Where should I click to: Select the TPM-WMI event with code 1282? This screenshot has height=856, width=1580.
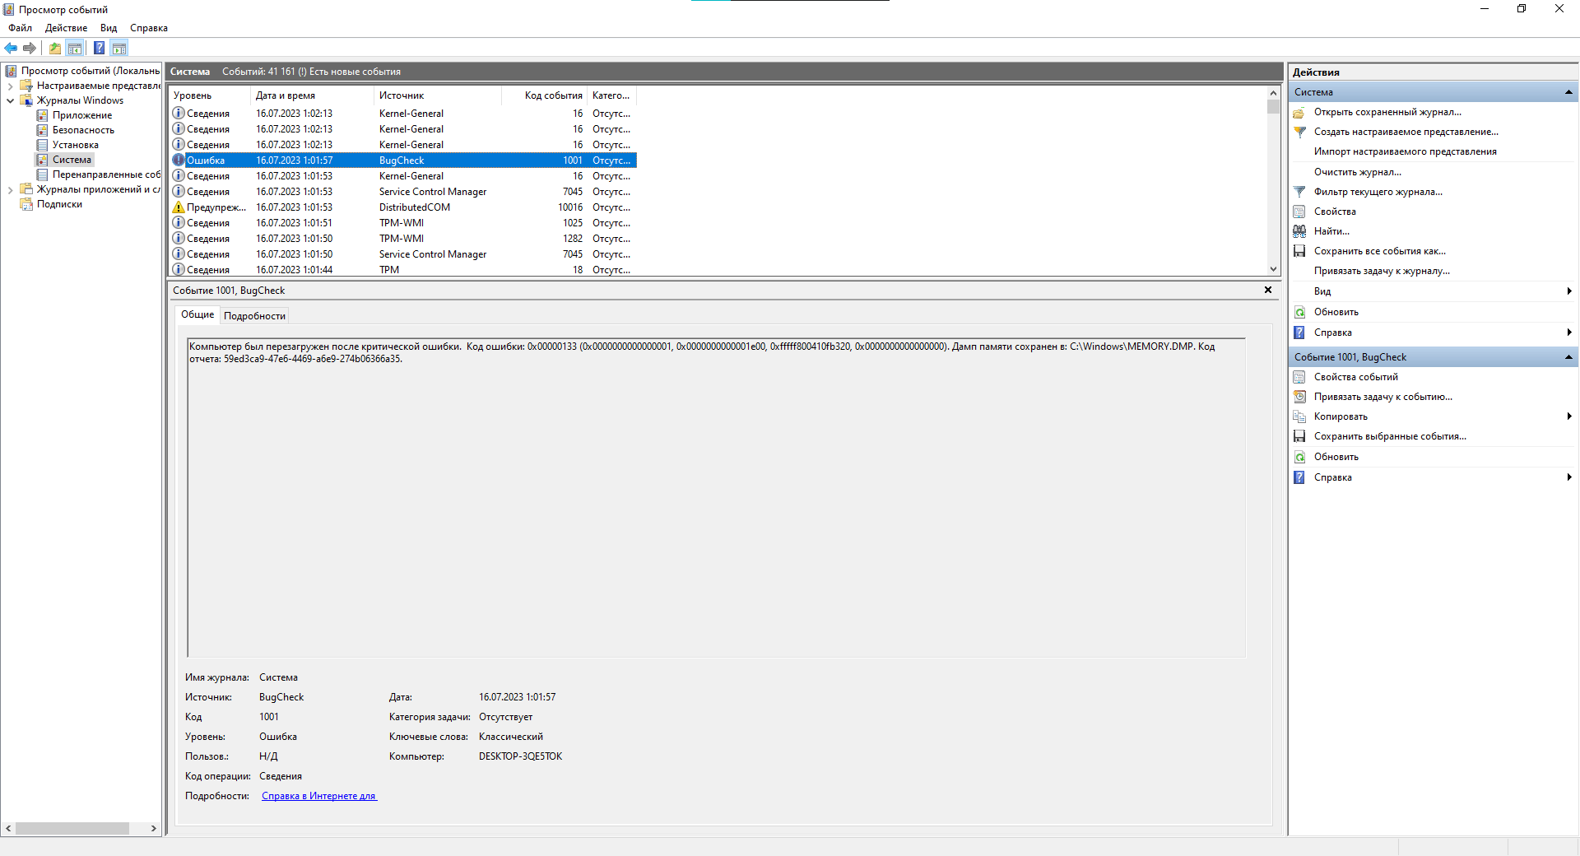click(403, 239)
